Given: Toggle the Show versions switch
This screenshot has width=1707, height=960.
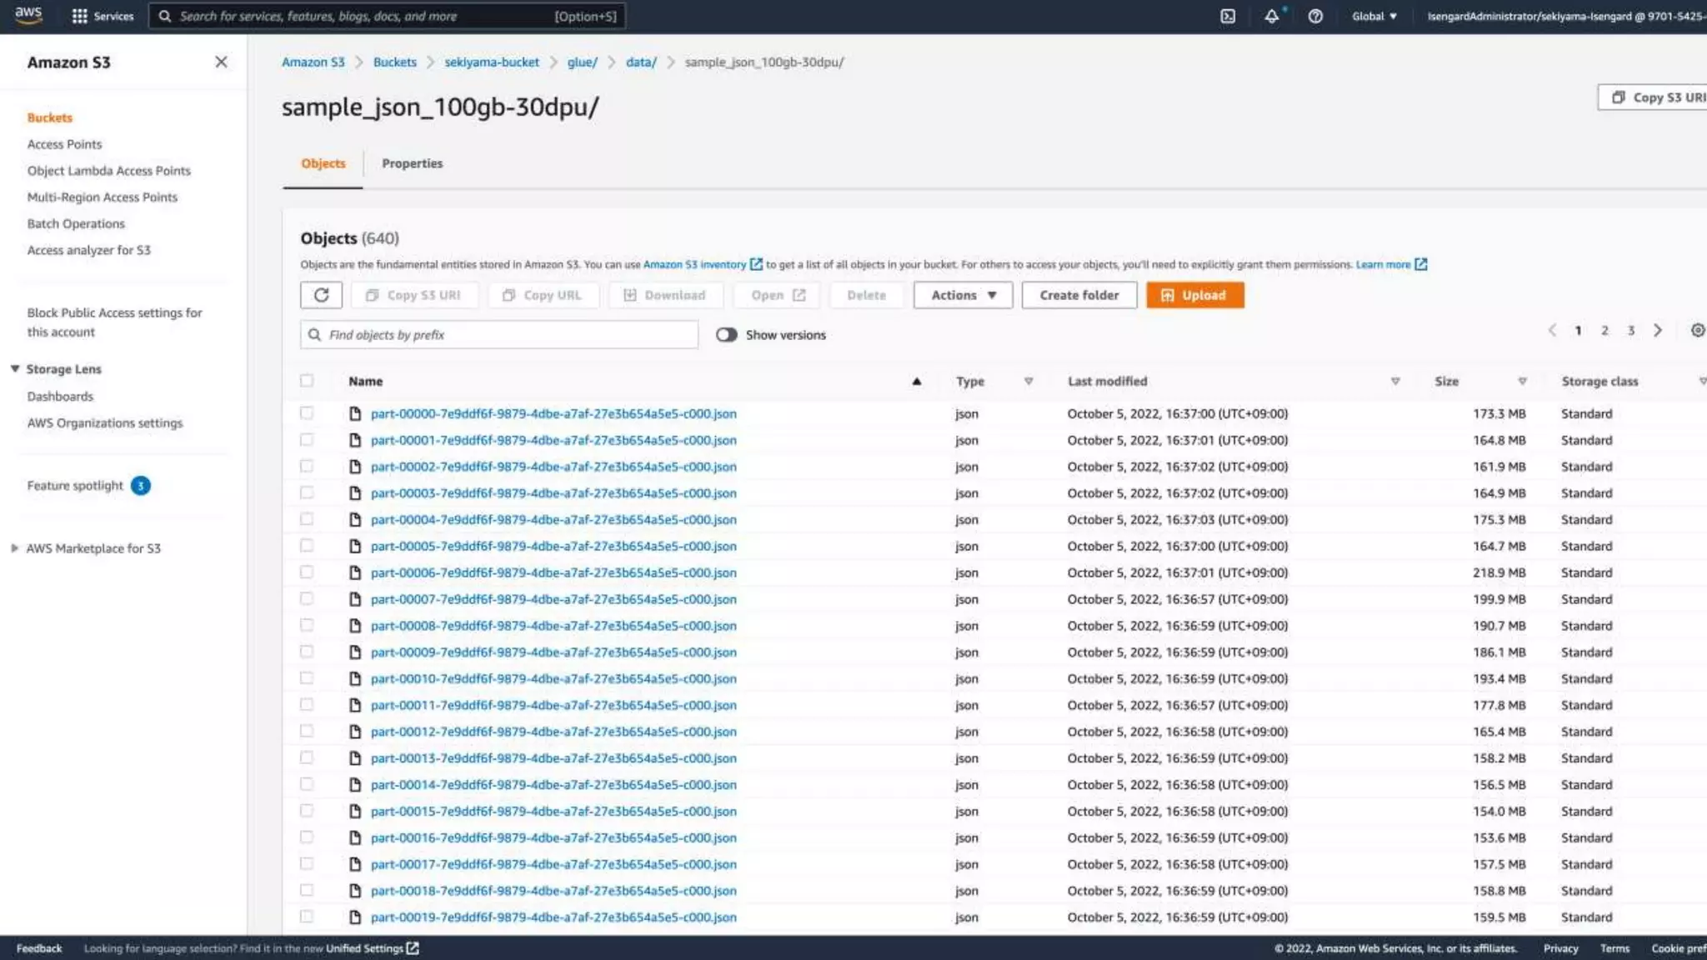Looking at the screenshot, I should (726, 335).
